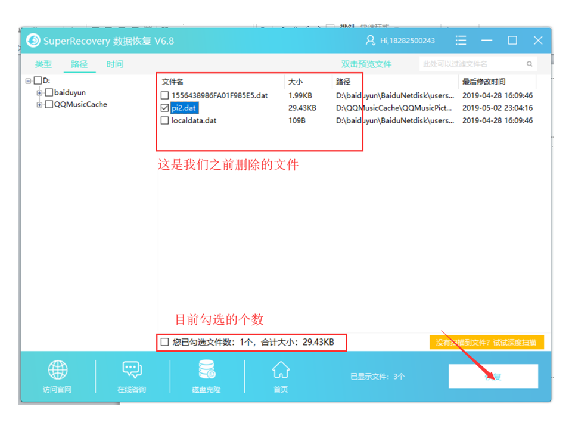The width and height of the screenshot is (572, 429).
Task: Check the baiduyun folder checkbox
Action: [x=49, y=93]
